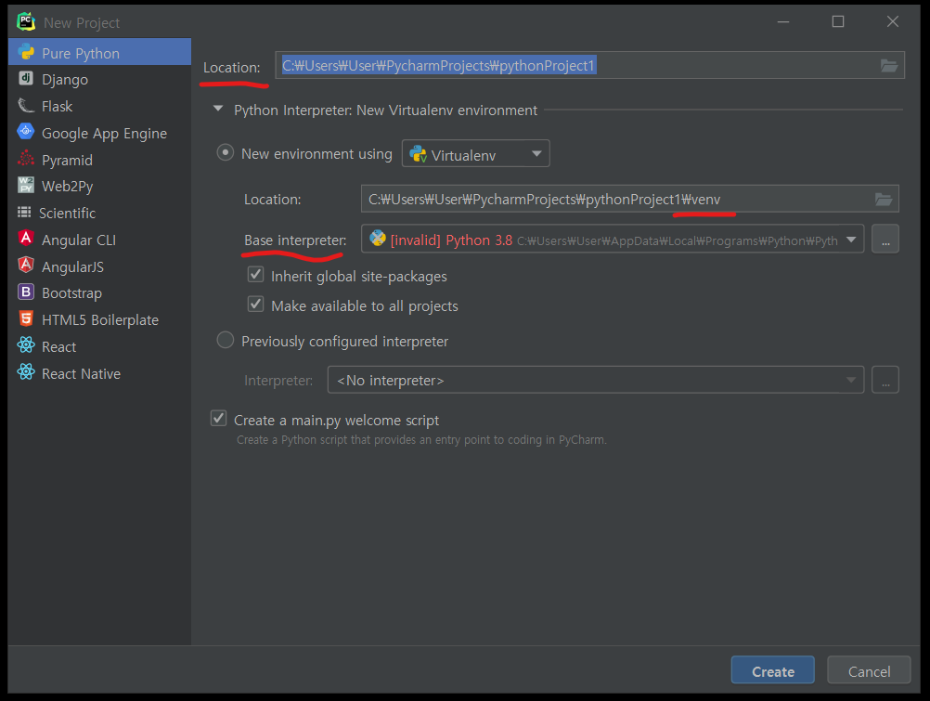
Task: Select HTML5 Boilerplate project type
Action: pos(99,319)
